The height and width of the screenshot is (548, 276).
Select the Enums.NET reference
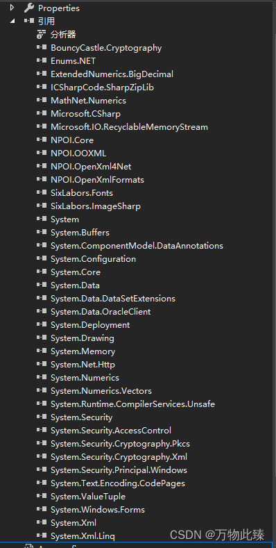click(73, 61)
